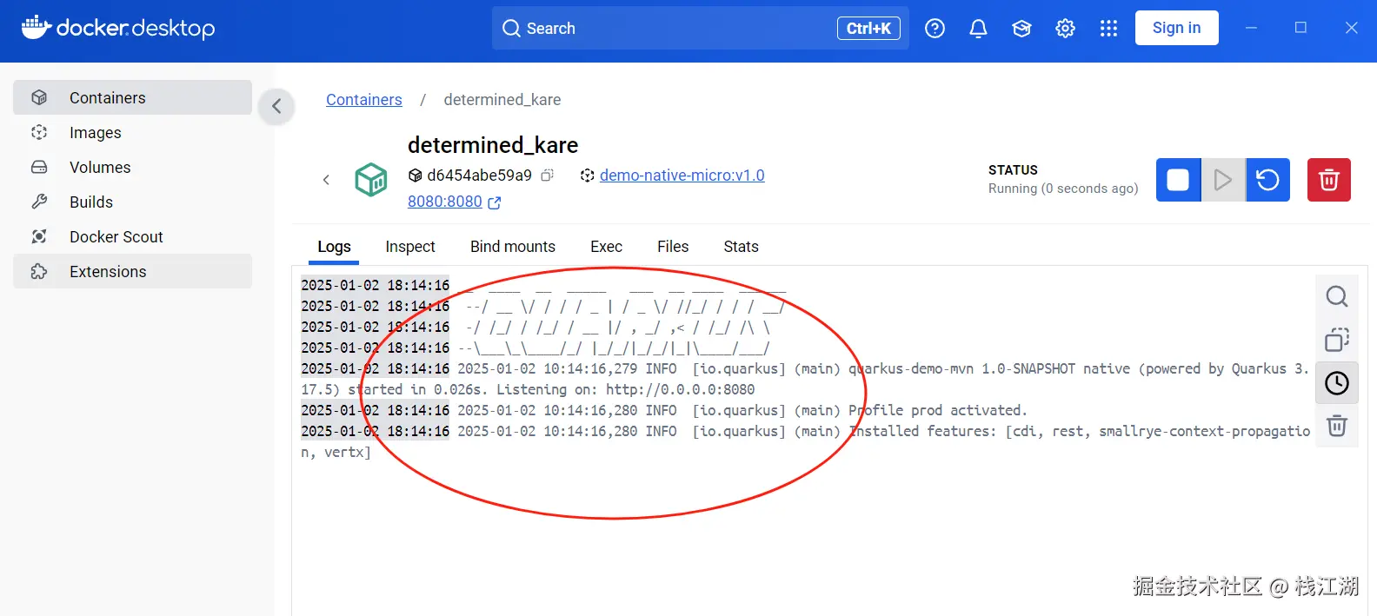The width and height of the screenshot is (1377, 616).
Task: Maximize the Docker Desktop window
Action: [x=1300, y=28]
